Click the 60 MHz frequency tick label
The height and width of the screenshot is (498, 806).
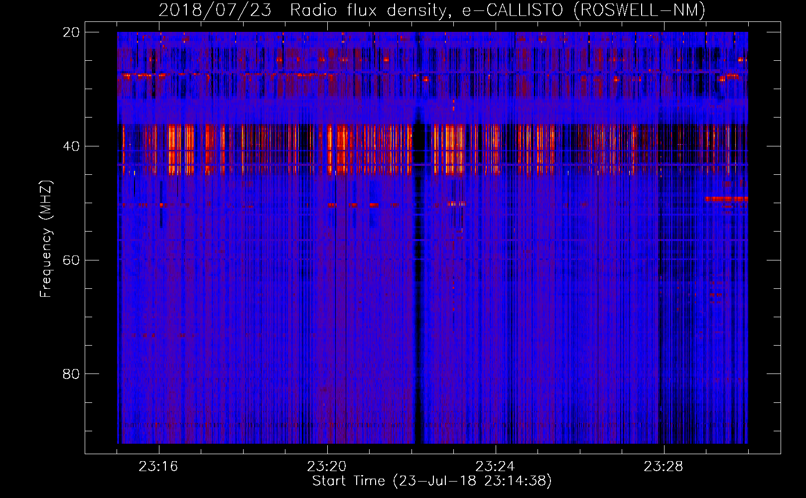(x=71, y=260)
